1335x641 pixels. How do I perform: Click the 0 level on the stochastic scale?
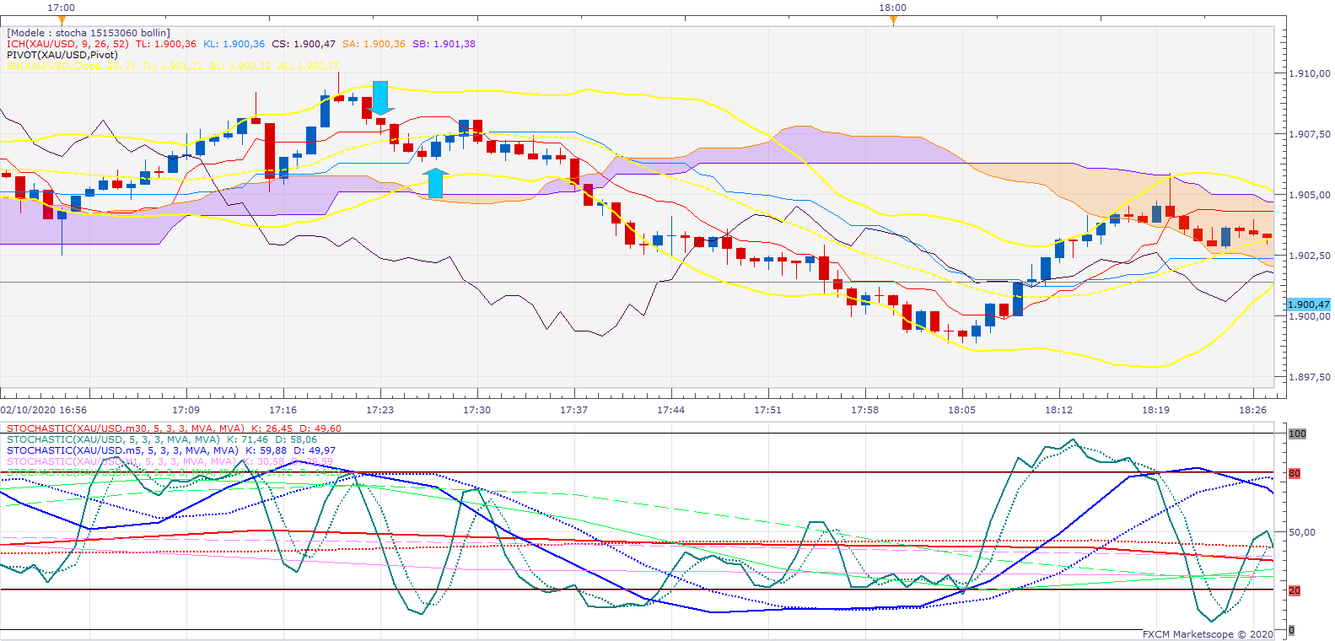pyautogui.click(x=1291, y=630)
